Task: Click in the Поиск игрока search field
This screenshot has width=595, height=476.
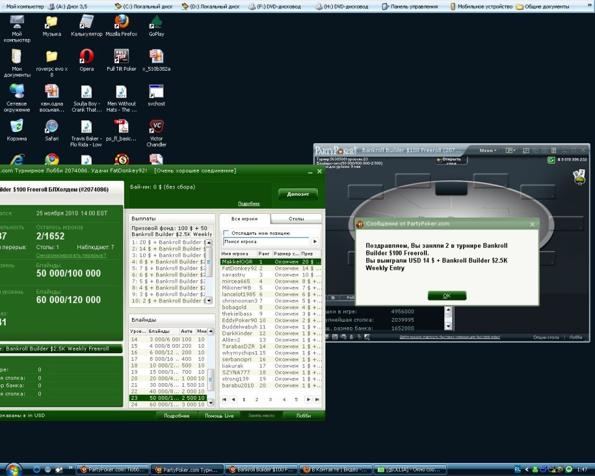Action: pos(267,242)
